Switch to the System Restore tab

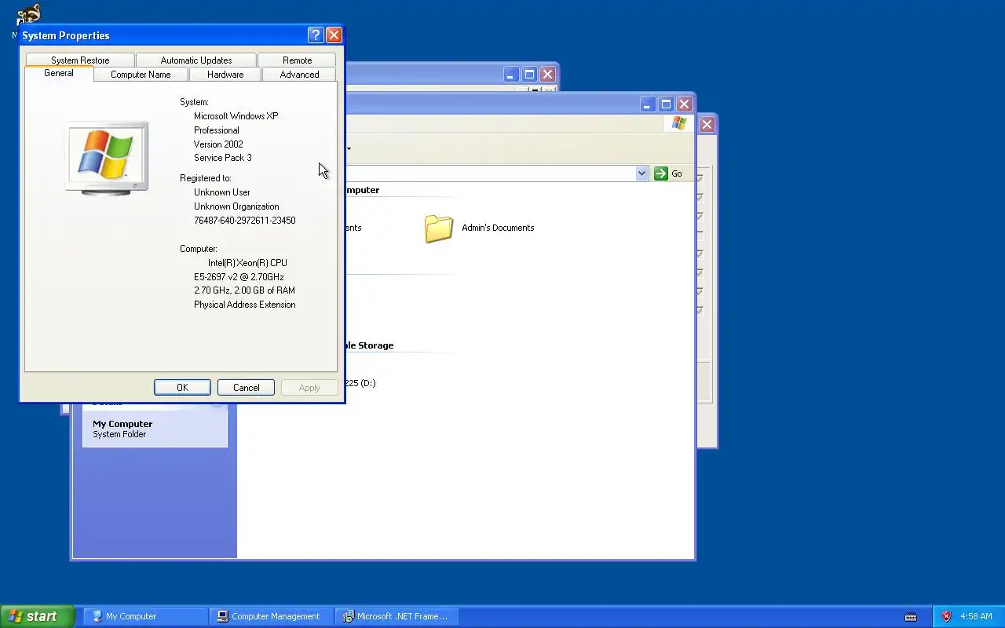click(80, 60)
